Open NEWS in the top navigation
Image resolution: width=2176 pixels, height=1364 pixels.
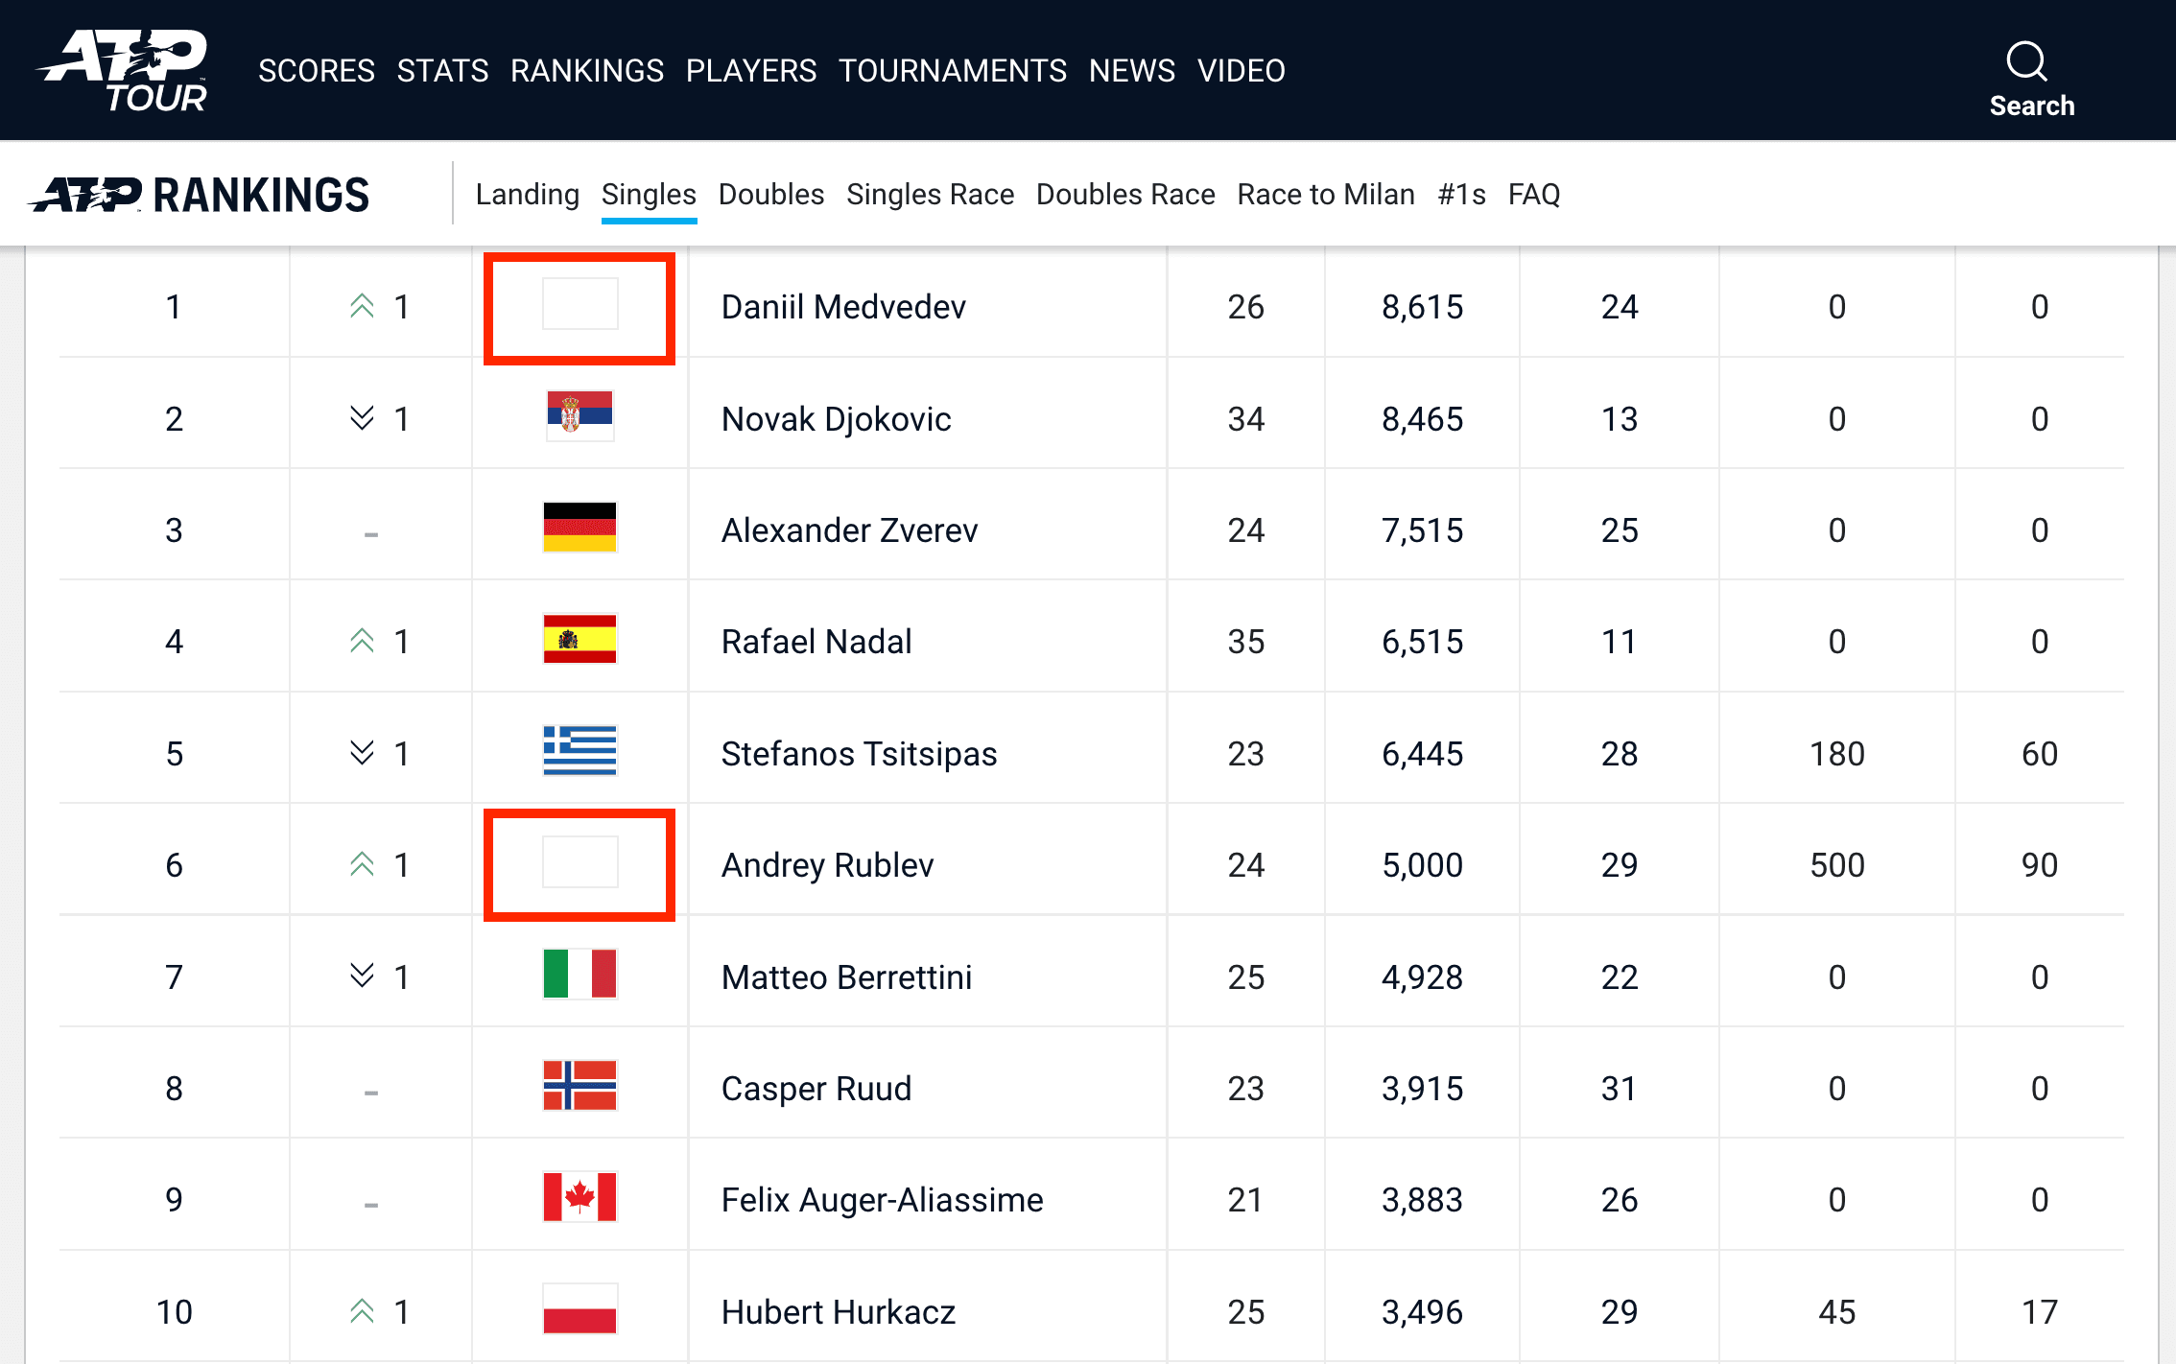coord(1132,71)
